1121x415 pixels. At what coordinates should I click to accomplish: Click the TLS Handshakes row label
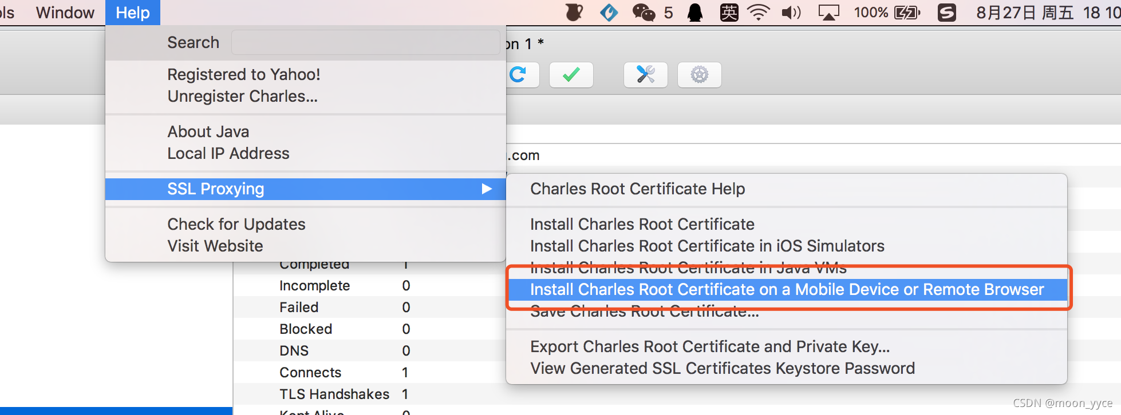coord(334,394)
